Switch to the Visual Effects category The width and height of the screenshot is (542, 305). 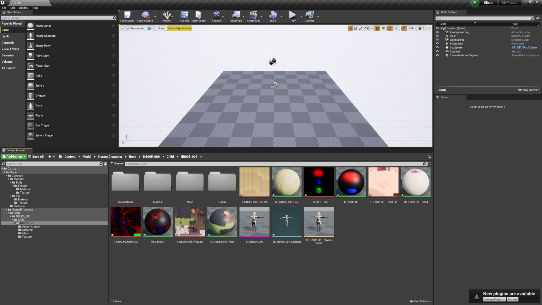(x=12, y=49)
